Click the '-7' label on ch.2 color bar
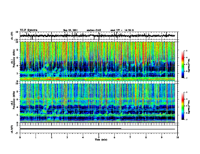 pos(186,120)
